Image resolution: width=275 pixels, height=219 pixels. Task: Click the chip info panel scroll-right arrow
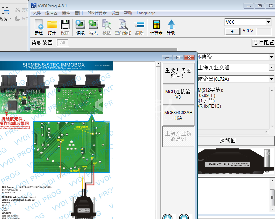266,132
